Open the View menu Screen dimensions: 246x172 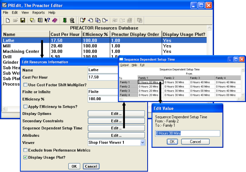[x=25, y=13]
